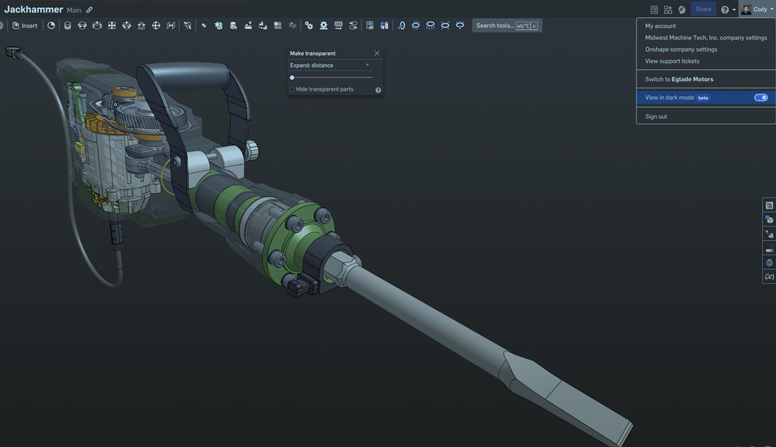Select My account from user menu
Image resolution: width=776 pixels, height=447 pixels.
[x=660, y=26]
